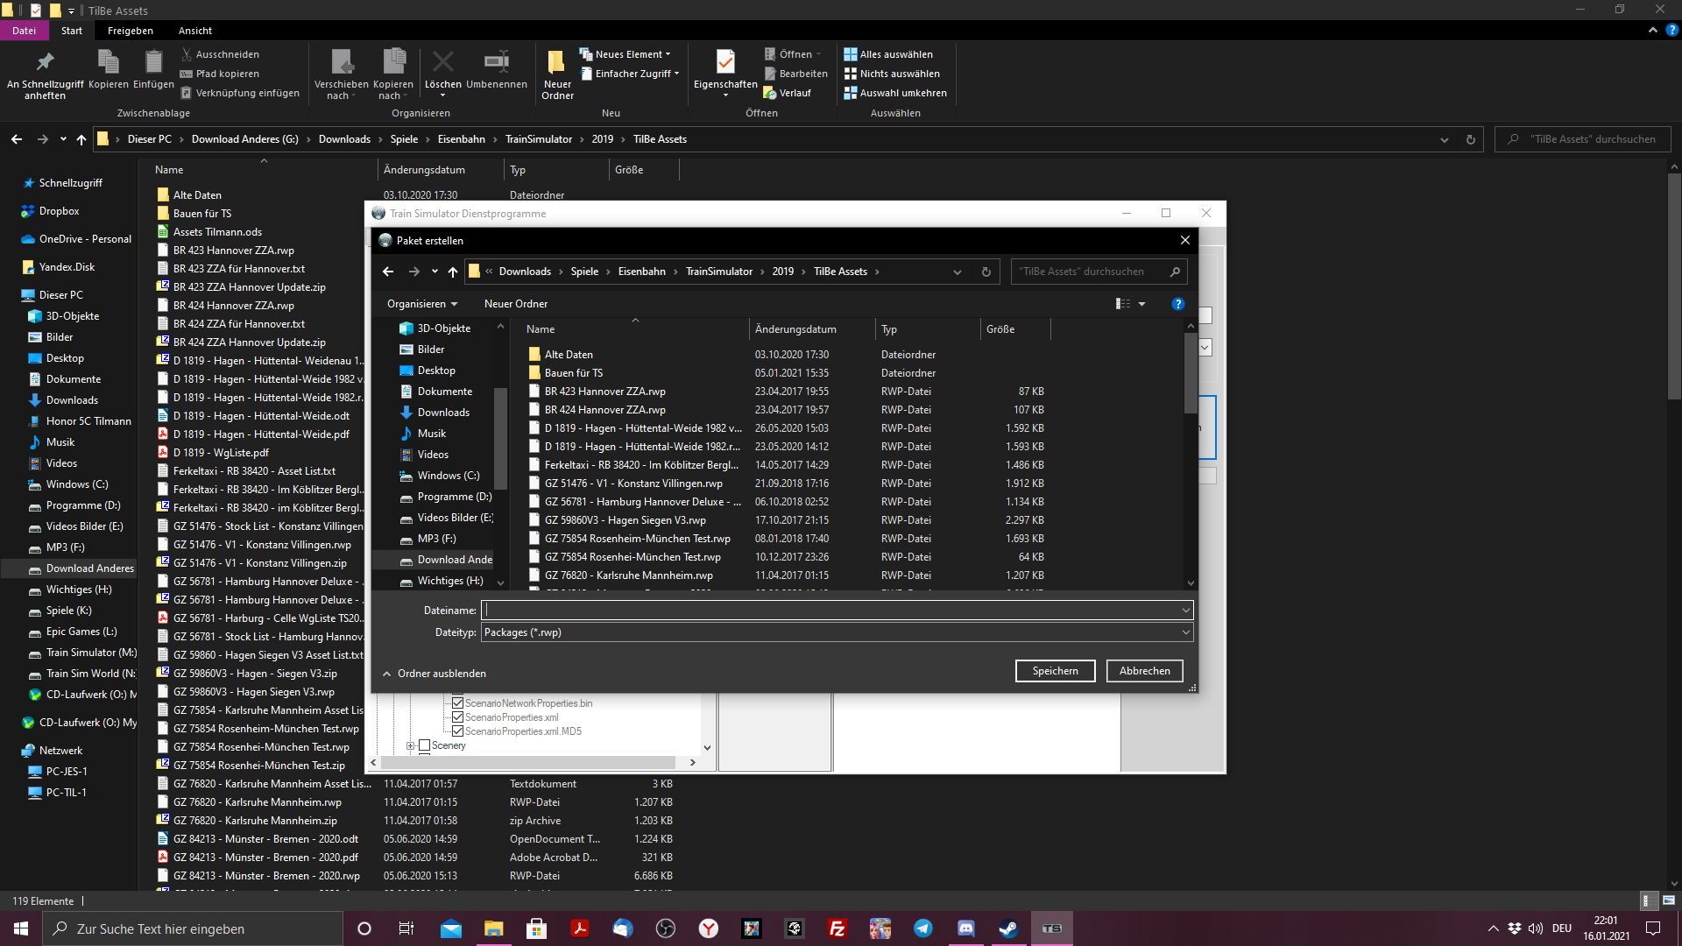Click Neuer Ordner icon in ribbon
1682x946 pixels.
tap(556, 63)
